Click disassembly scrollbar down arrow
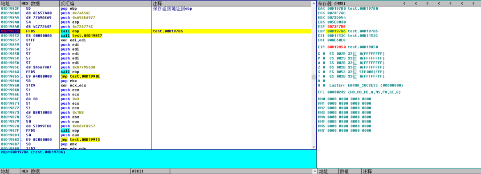The height and width of the screenshot is (174, 481). [314, 147]
